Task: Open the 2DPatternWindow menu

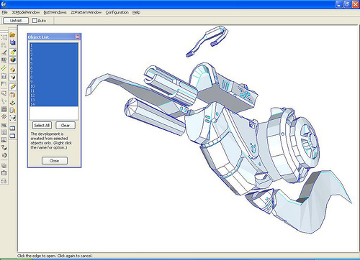Action: pos(86,12)
